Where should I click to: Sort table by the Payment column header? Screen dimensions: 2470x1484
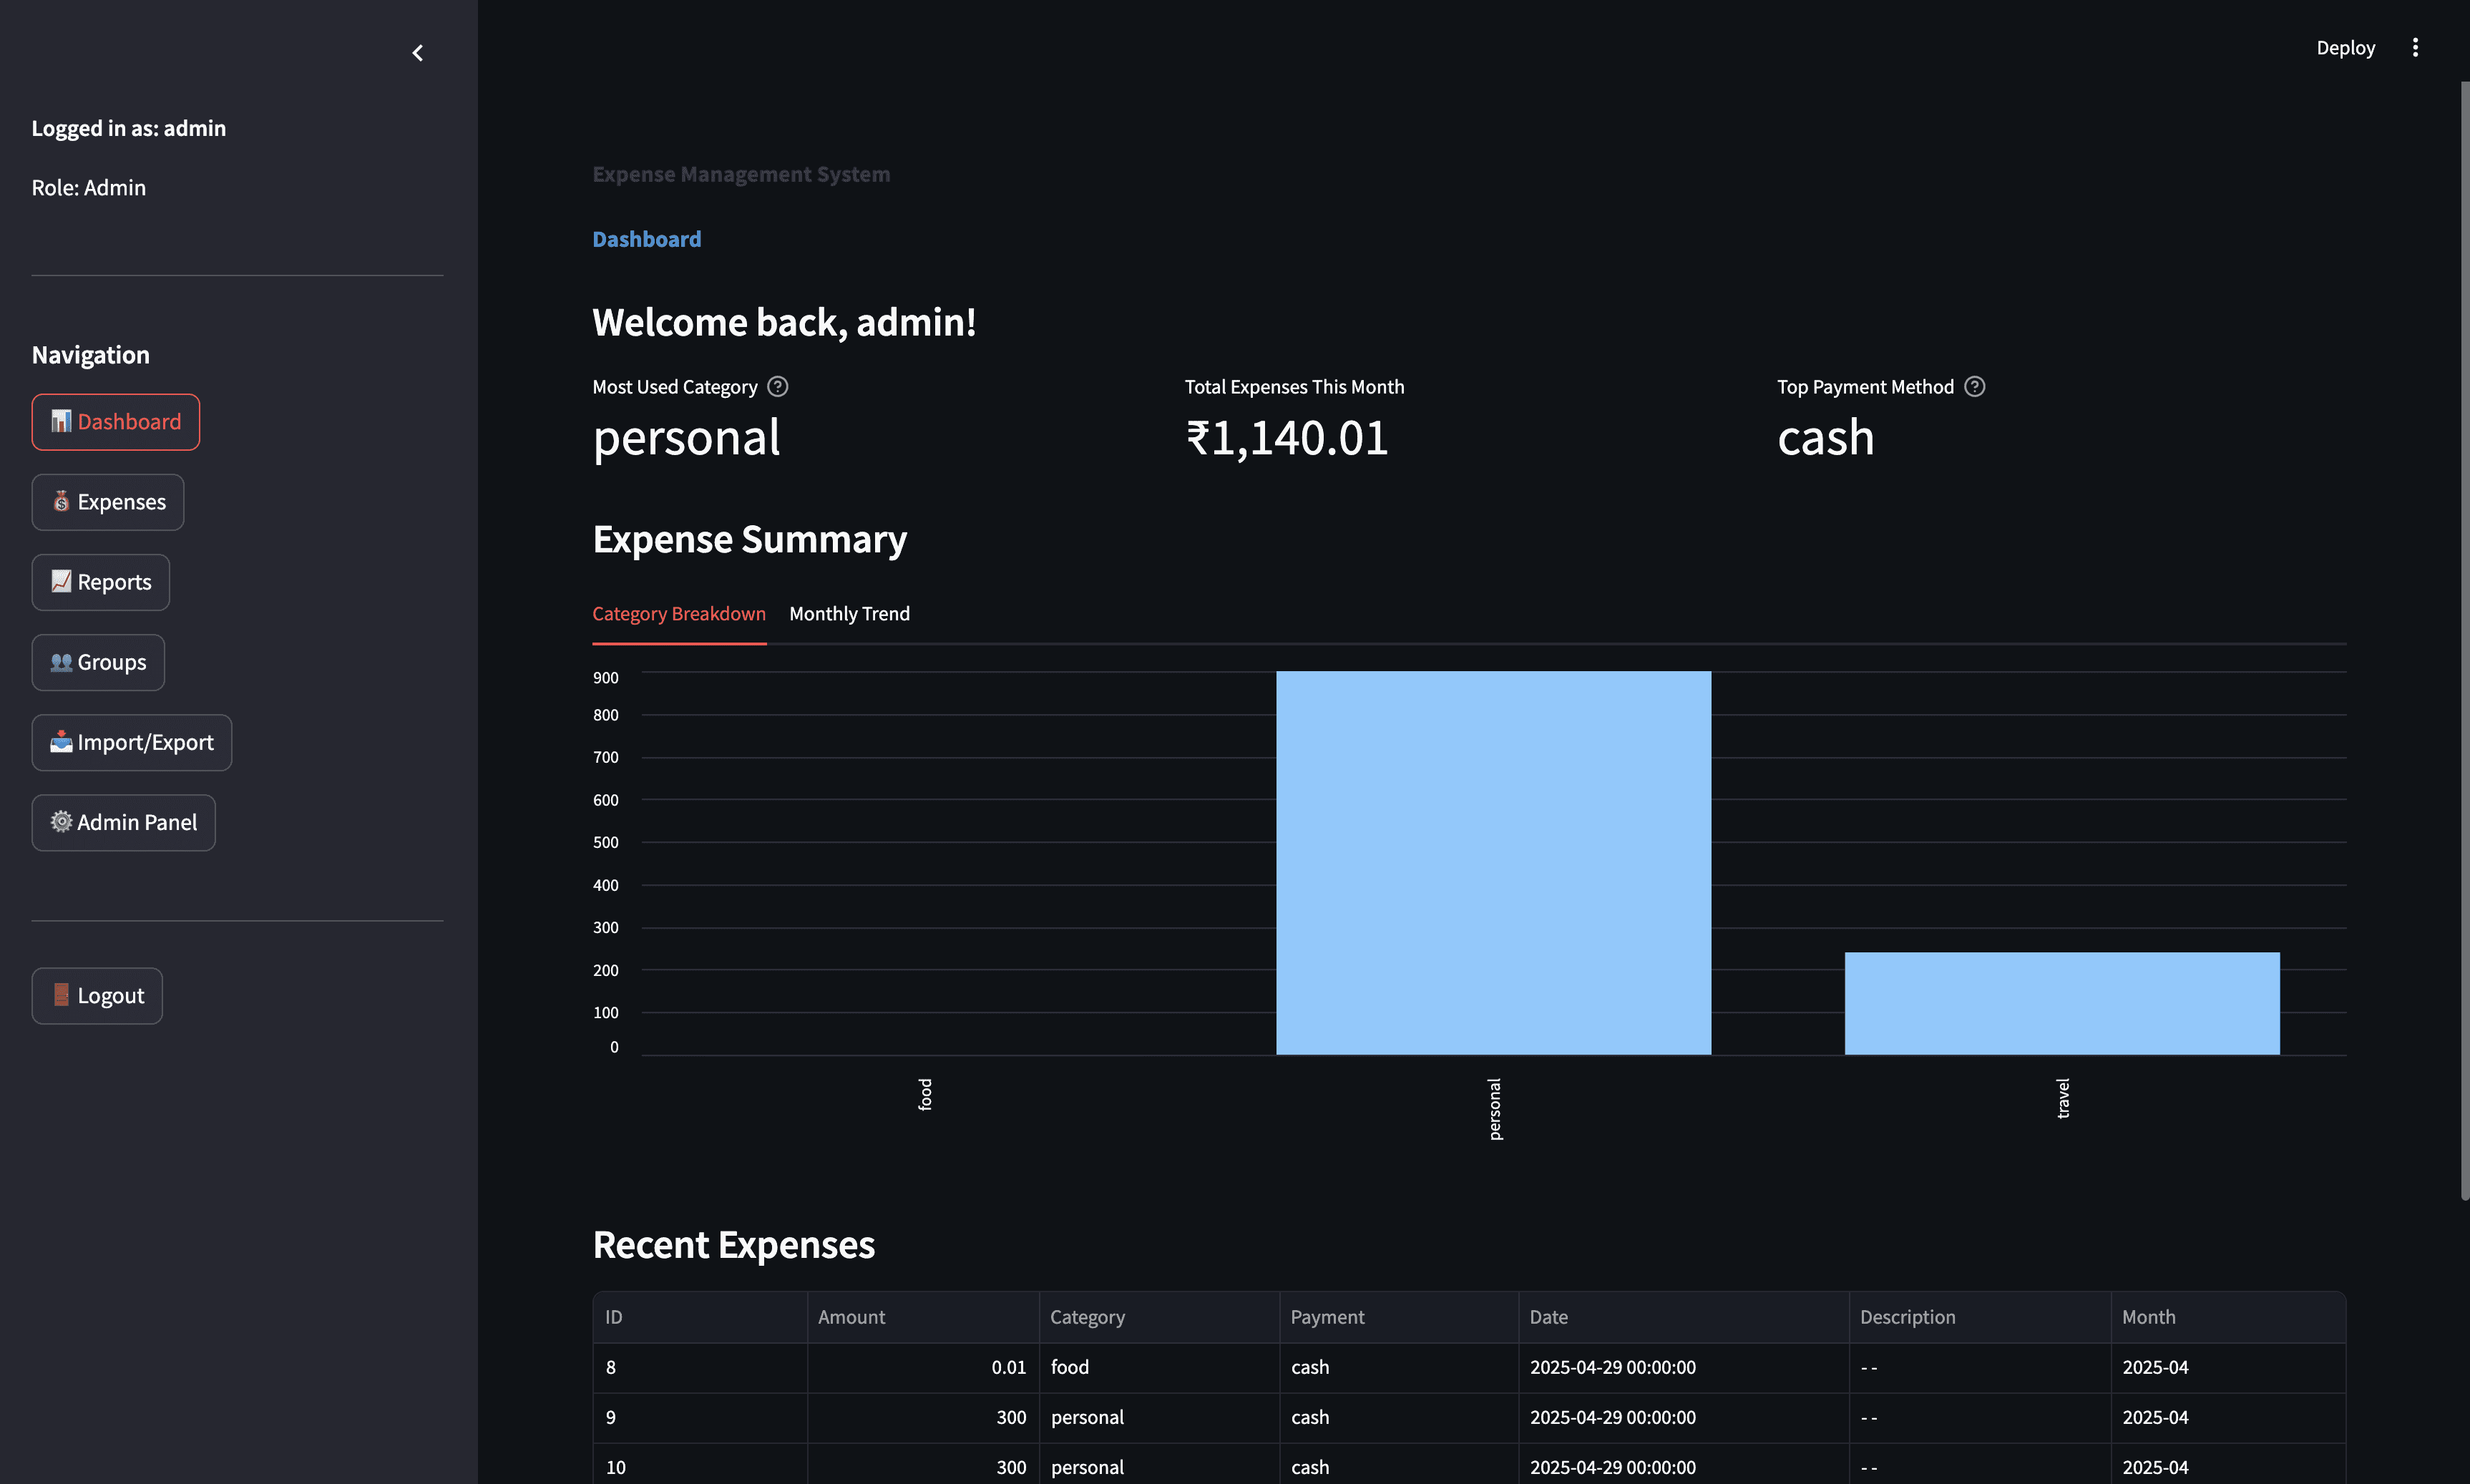pos(1399,1317)
